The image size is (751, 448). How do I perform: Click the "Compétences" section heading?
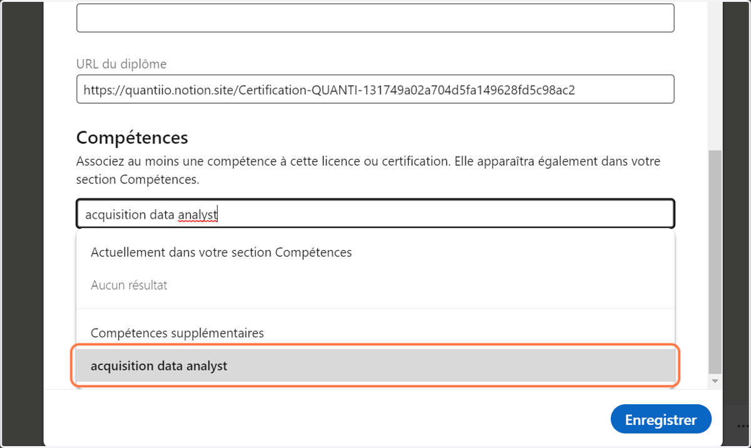[132, 137]
